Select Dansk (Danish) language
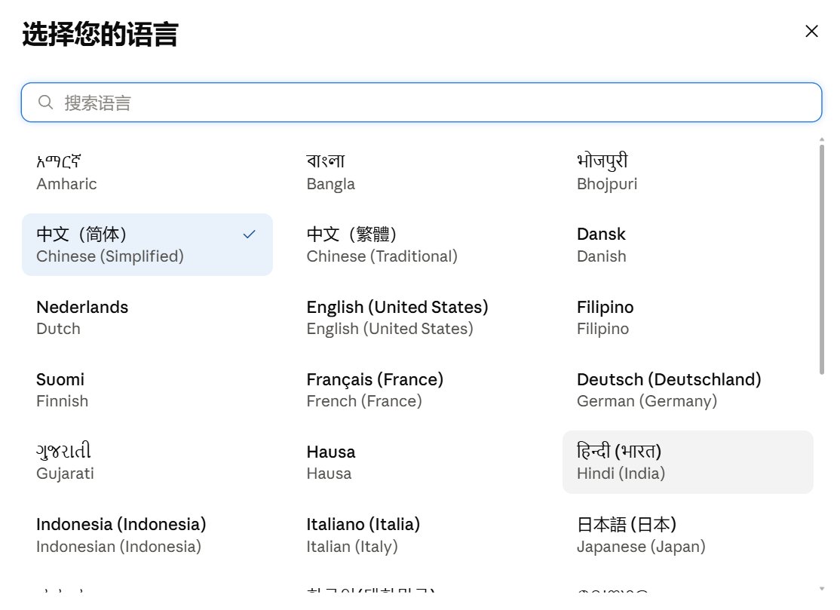This screenshot has height=610, width=840. (688, 245)
